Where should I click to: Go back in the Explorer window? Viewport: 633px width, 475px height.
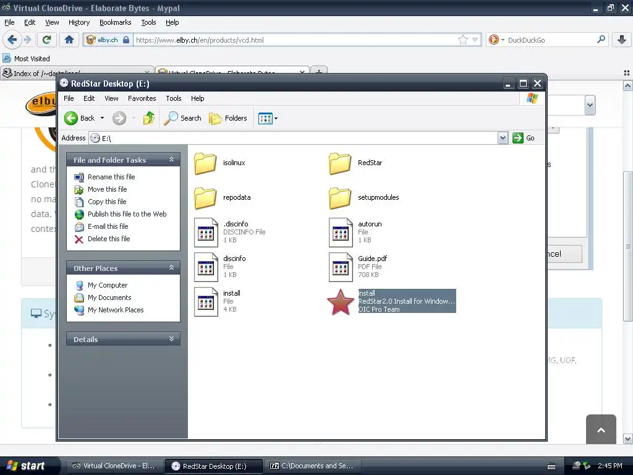[x=79, y=118]
